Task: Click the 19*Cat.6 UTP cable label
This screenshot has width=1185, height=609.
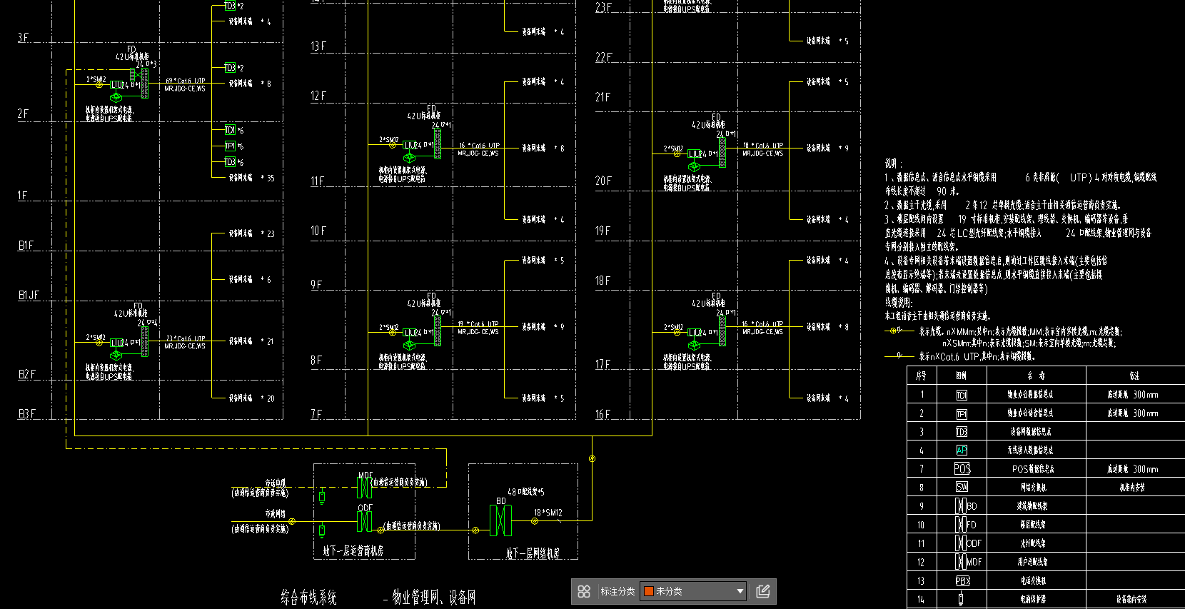Action: [478, 324]
